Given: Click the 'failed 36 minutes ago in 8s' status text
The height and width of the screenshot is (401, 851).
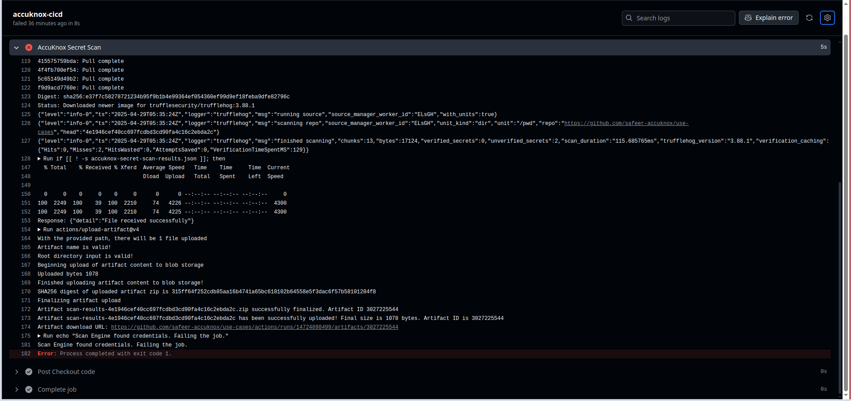Looking at the screenshot, I should coord(46,23).
